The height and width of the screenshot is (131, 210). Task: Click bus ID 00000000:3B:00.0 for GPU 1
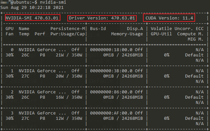111,71
